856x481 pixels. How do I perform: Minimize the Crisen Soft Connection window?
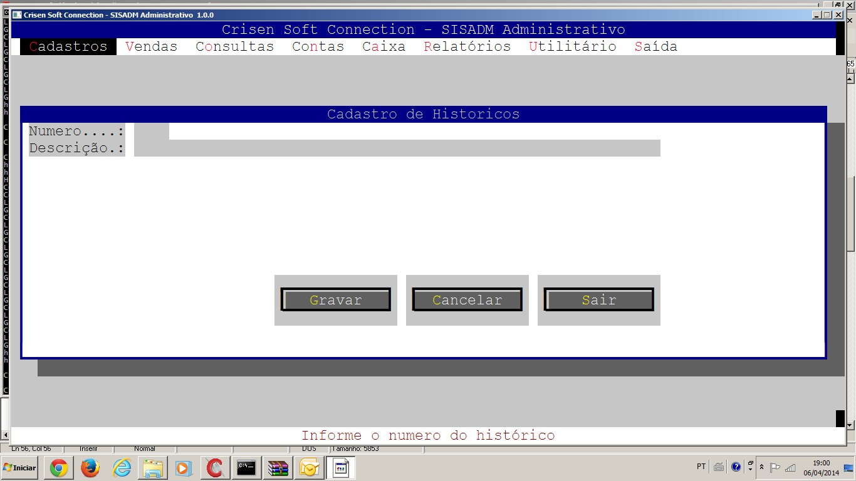click(x=817, y=15)
